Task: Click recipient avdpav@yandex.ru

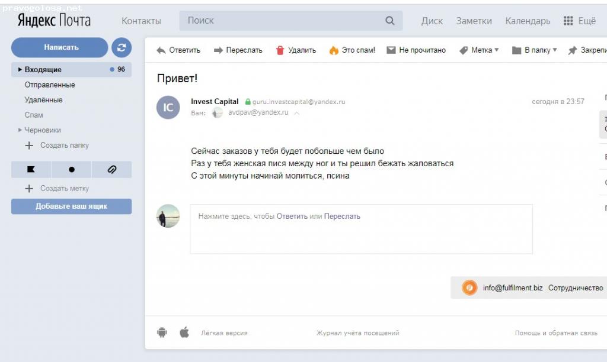Action: click(258, 112)
